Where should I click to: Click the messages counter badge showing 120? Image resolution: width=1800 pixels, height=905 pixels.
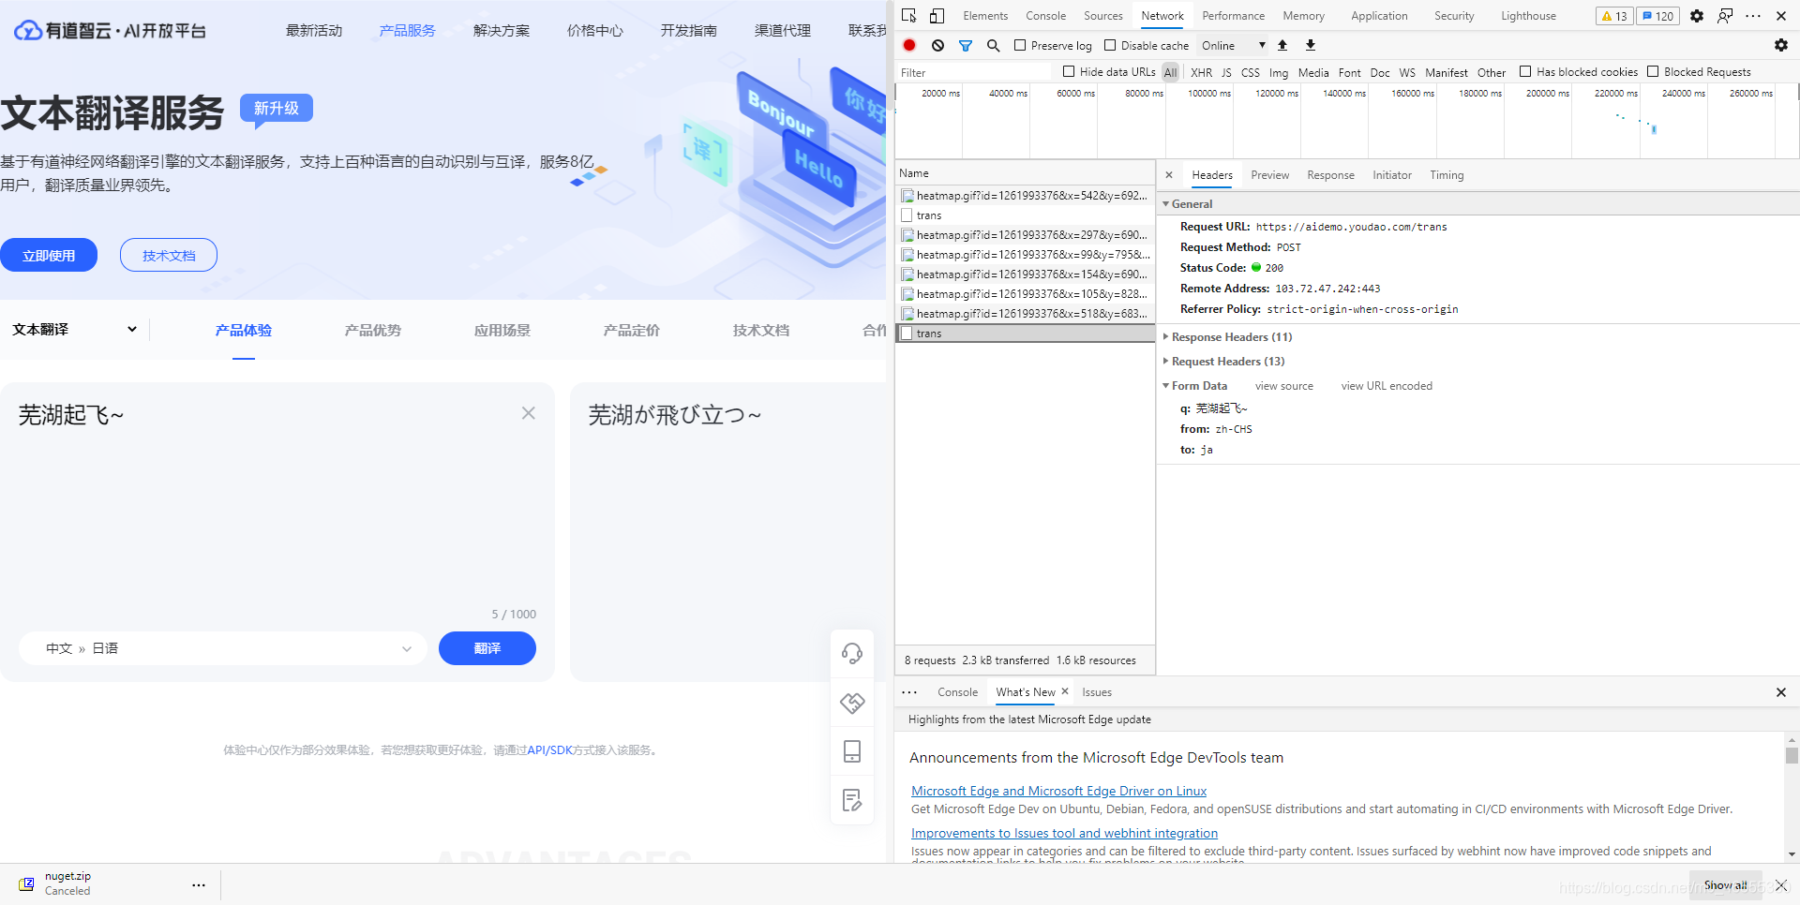[x=1657, y=16]
